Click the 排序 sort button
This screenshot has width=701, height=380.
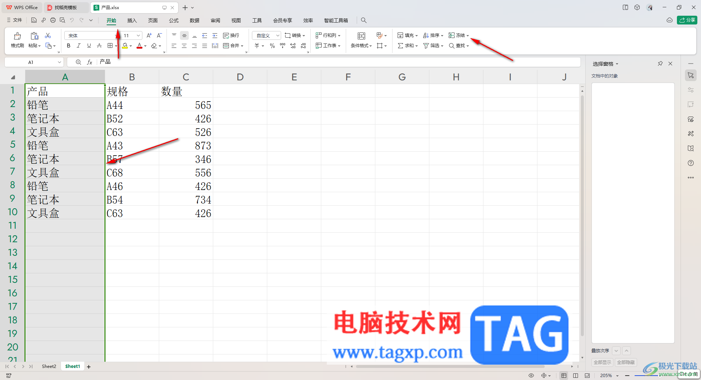pyautogui.click(x=433, y=35)
